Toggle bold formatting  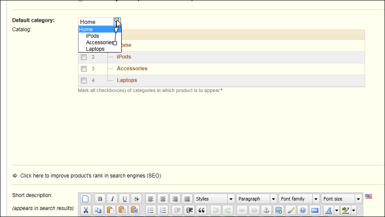click(x=100, y=199)
